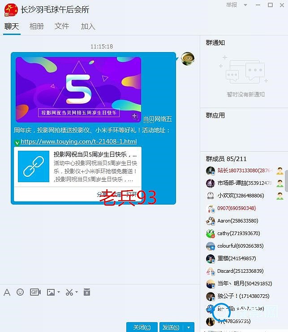
Task: Select member 重楼(241549857)
Action: click(244, 258)
